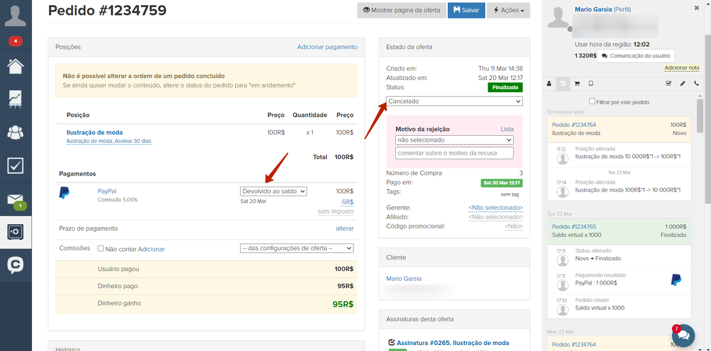Click the rejection reason comment field
This screenshot has width=711, height=351.
point(454,153)
